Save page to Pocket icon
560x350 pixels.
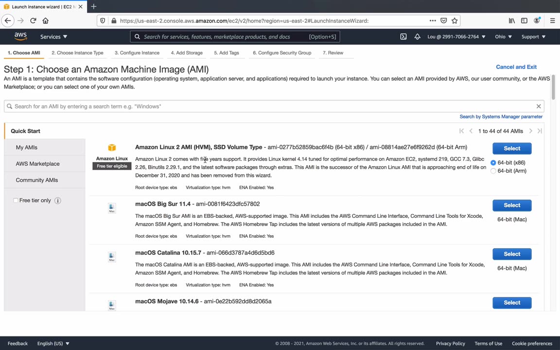coord(443,21)
